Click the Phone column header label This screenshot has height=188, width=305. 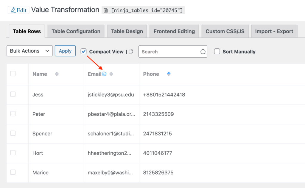(151, 74)
